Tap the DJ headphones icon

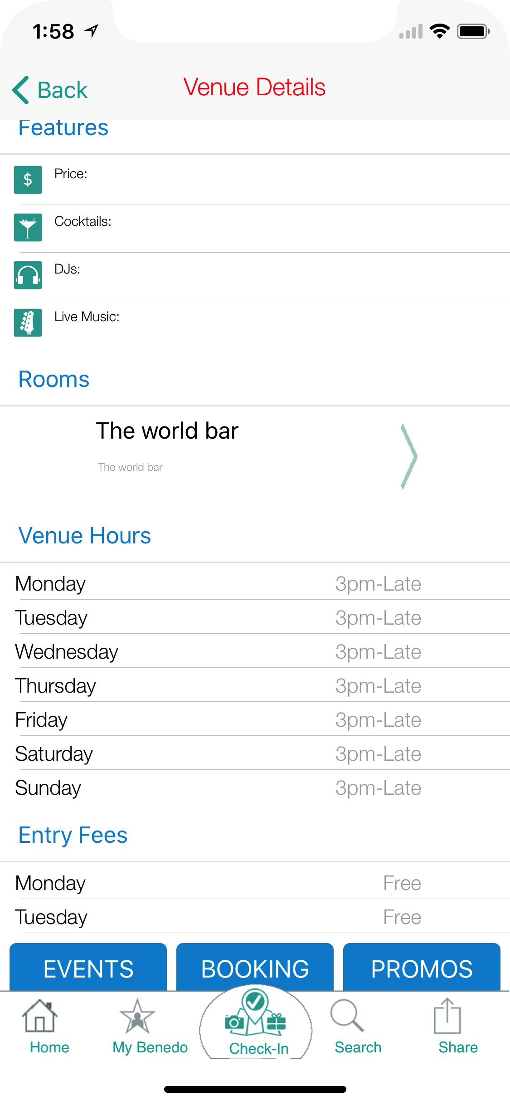[28, 275]
